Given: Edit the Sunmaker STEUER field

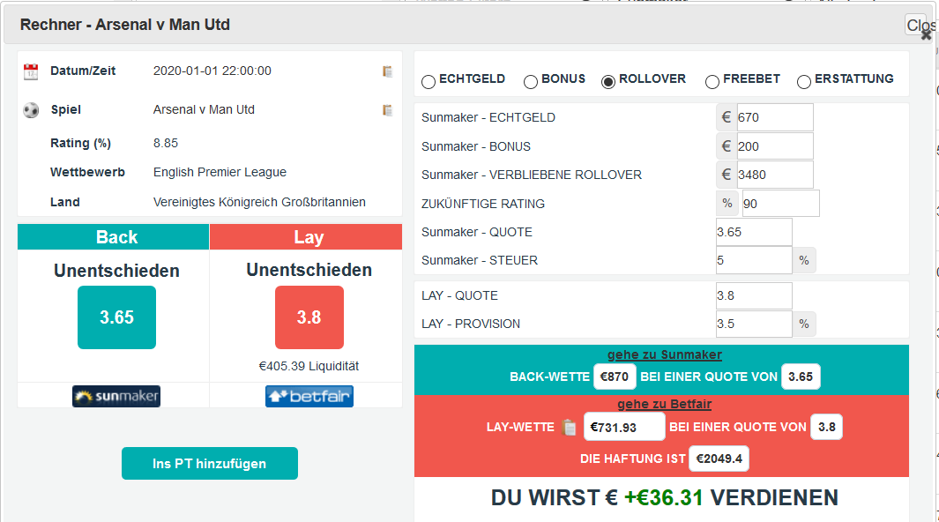Looking at the screenshot, I should tap(754, 260).
